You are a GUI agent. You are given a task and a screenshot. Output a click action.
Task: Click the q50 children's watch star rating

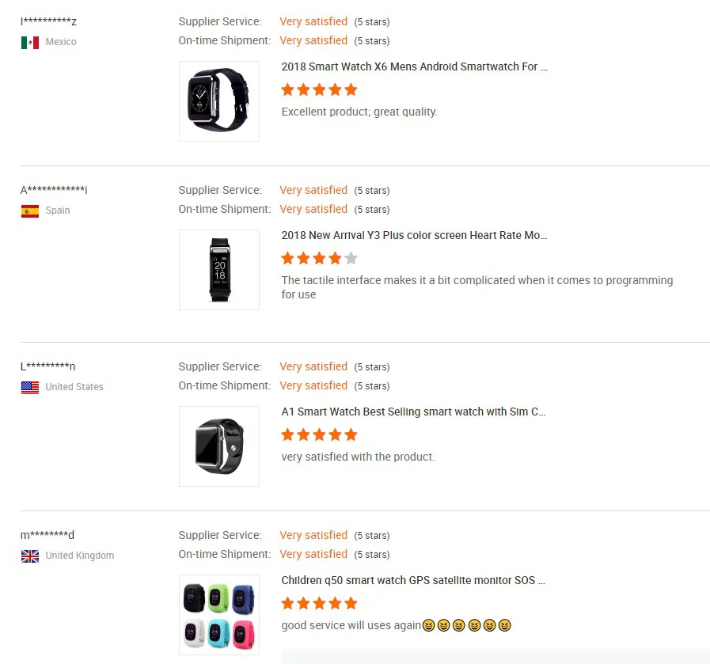(320, 603)
